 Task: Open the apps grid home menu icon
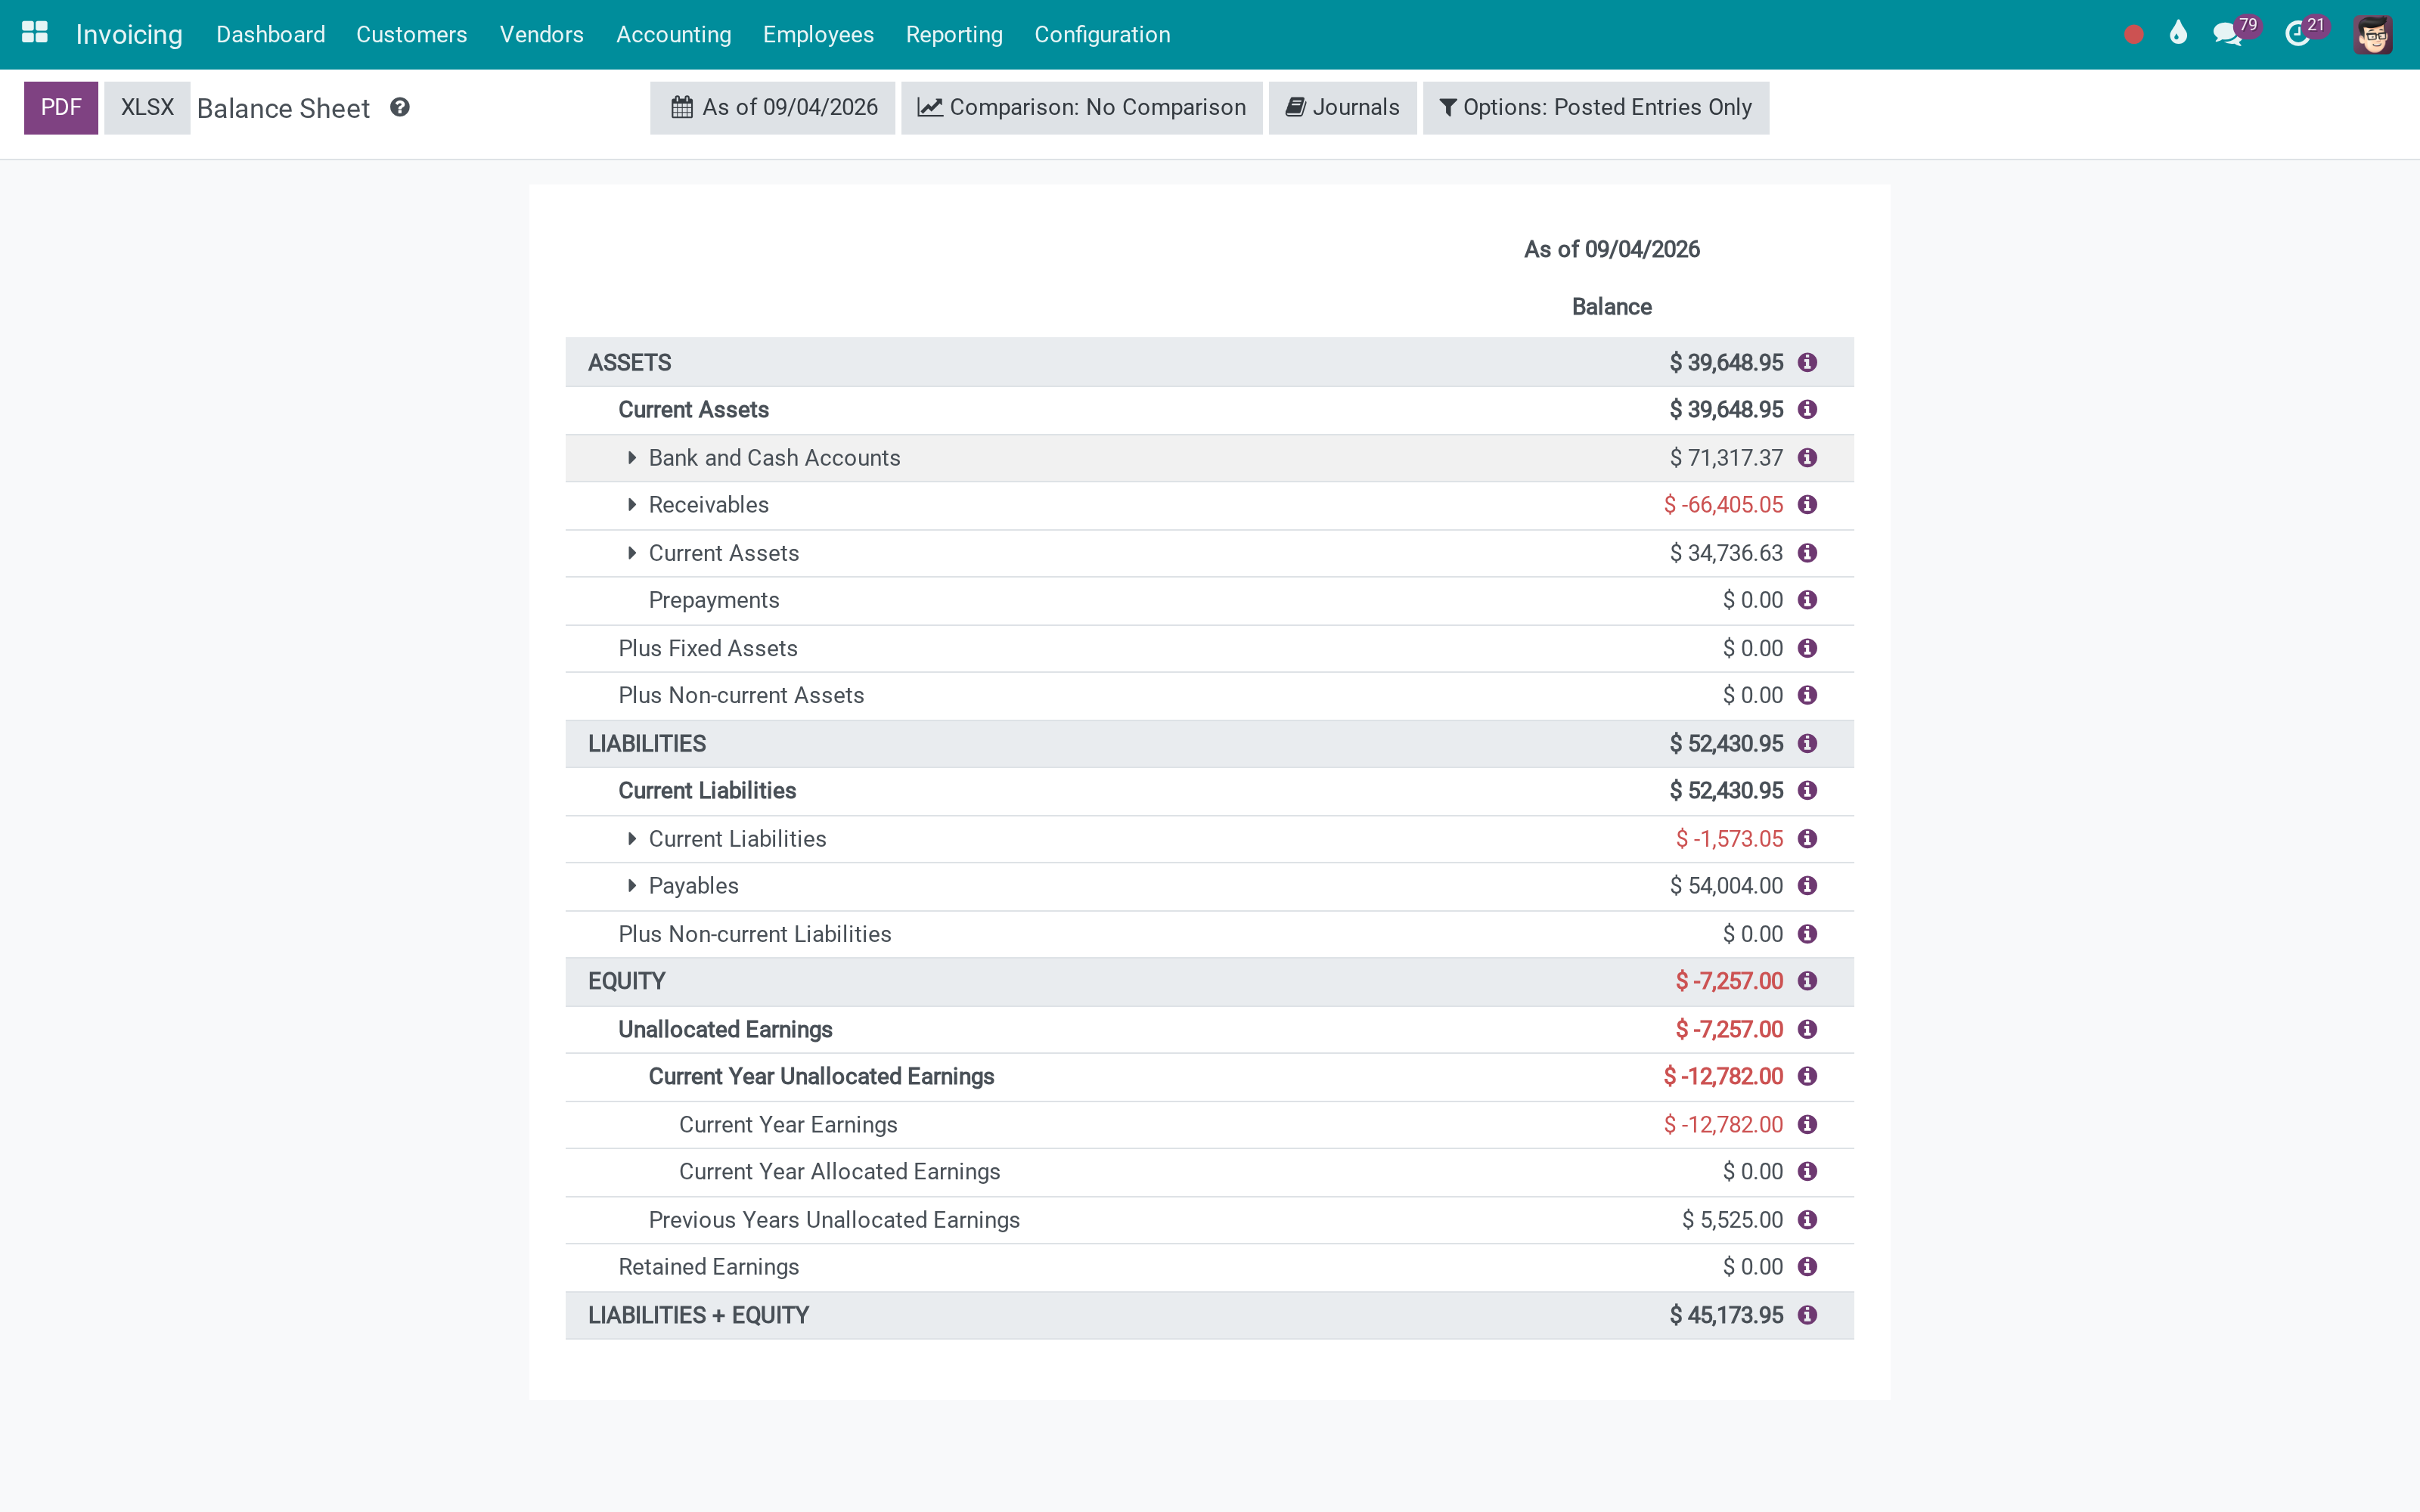coord(34,33)
